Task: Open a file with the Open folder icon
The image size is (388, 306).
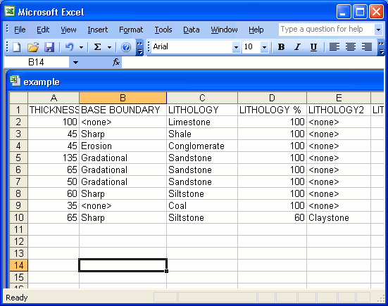Action: pyautogui.click(x=33, y=47)
